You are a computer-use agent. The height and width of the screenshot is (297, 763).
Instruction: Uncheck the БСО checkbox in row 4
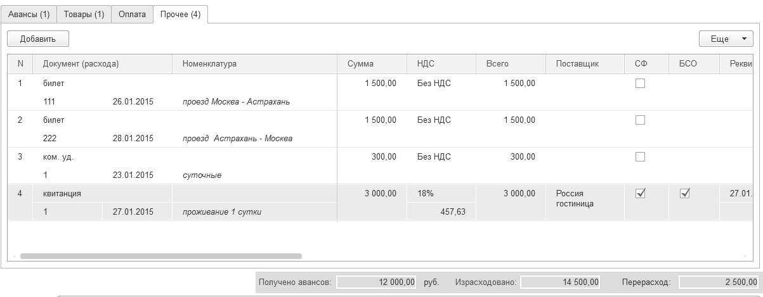[684, 194]
